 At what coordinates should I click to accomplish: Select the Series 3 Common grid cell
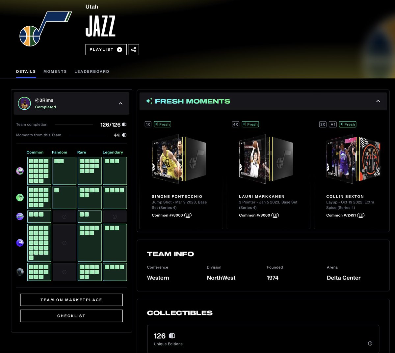tap(39, 198)
